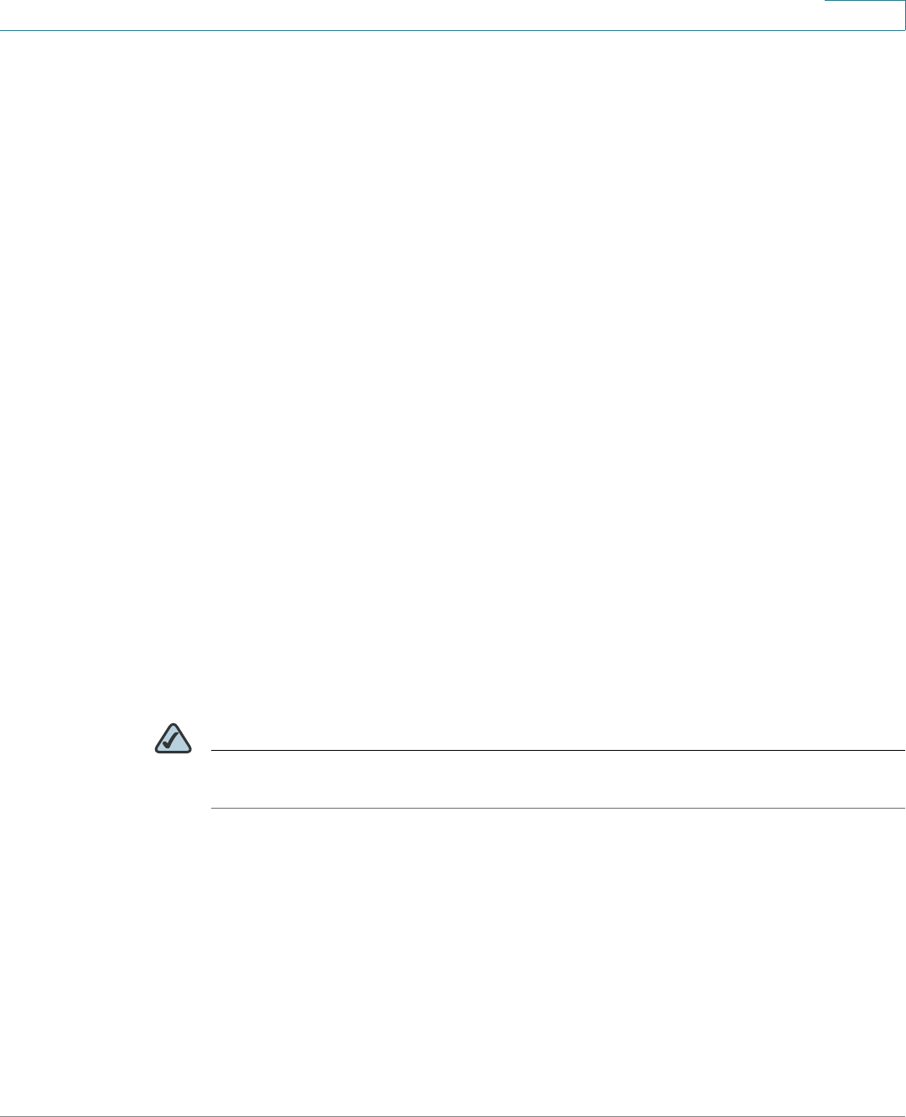The height and width of the screenshot is (1117, 906).
Task: Click the checkmark note triangle icon
Action: coord(173,737)
